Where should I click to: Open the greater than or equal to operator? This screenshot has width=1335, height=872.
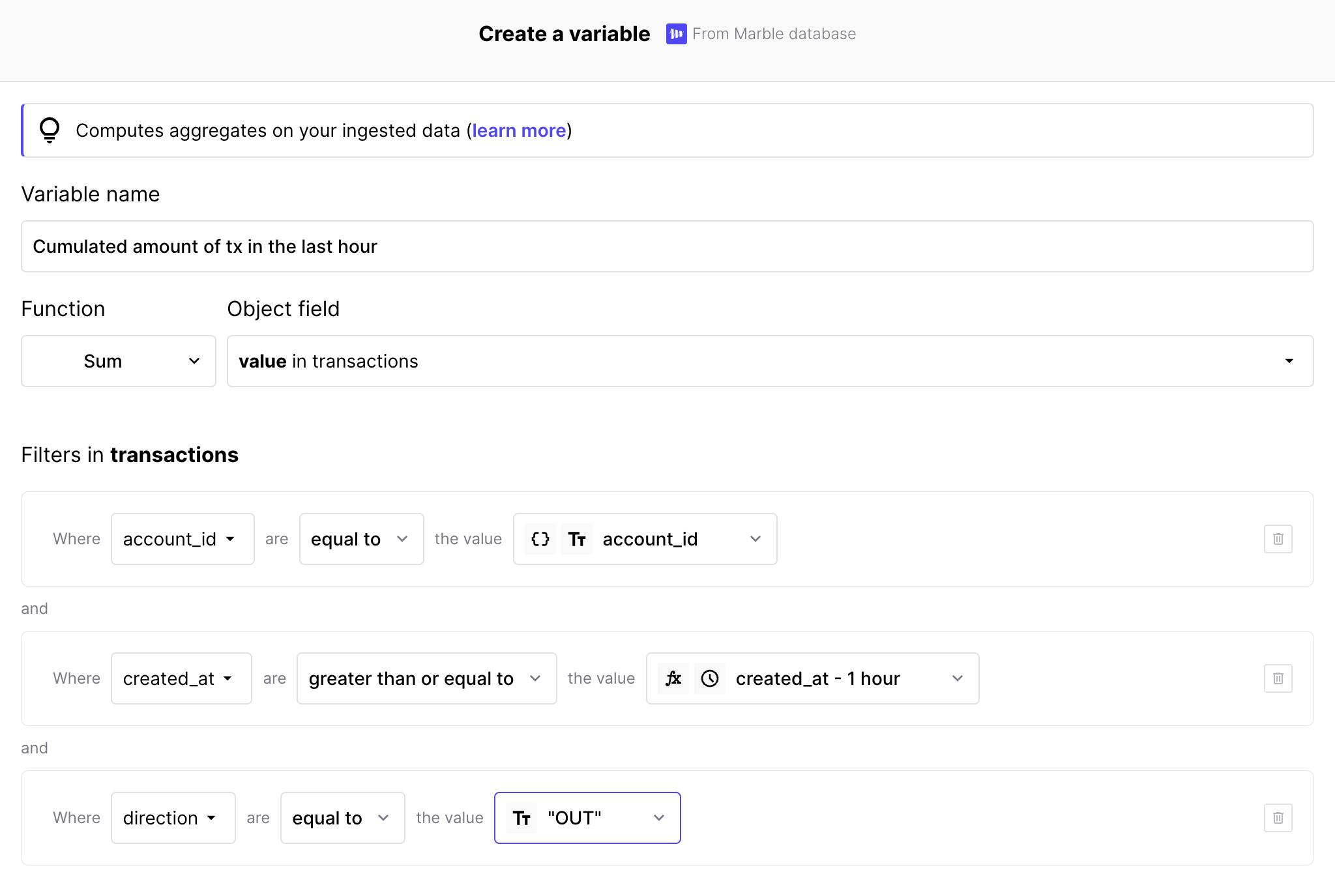(426, 678)
